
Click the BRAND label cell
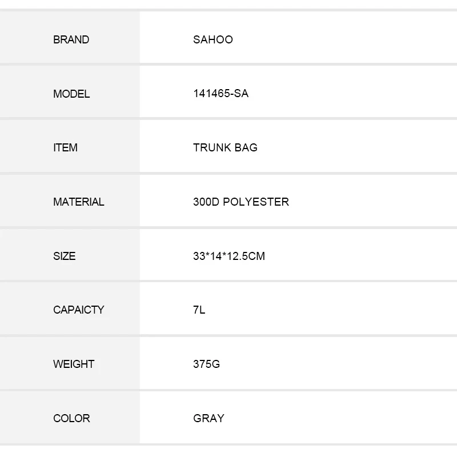[x=71, y=40]
